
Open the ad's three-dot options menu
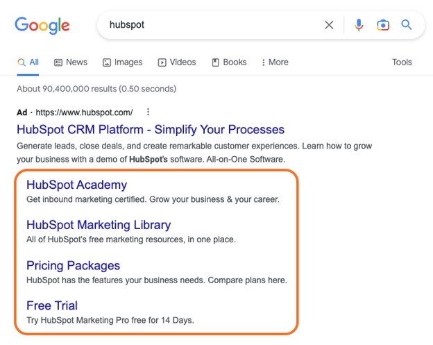(148, 112)
